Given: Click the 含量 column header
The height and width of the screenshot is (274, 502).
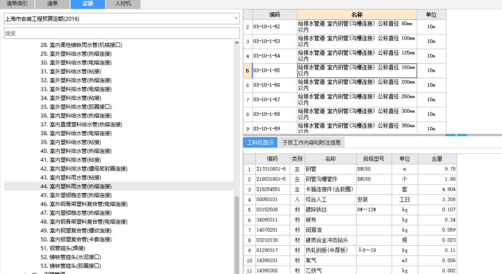Looking at the screenshot, I should pos(437,159).
